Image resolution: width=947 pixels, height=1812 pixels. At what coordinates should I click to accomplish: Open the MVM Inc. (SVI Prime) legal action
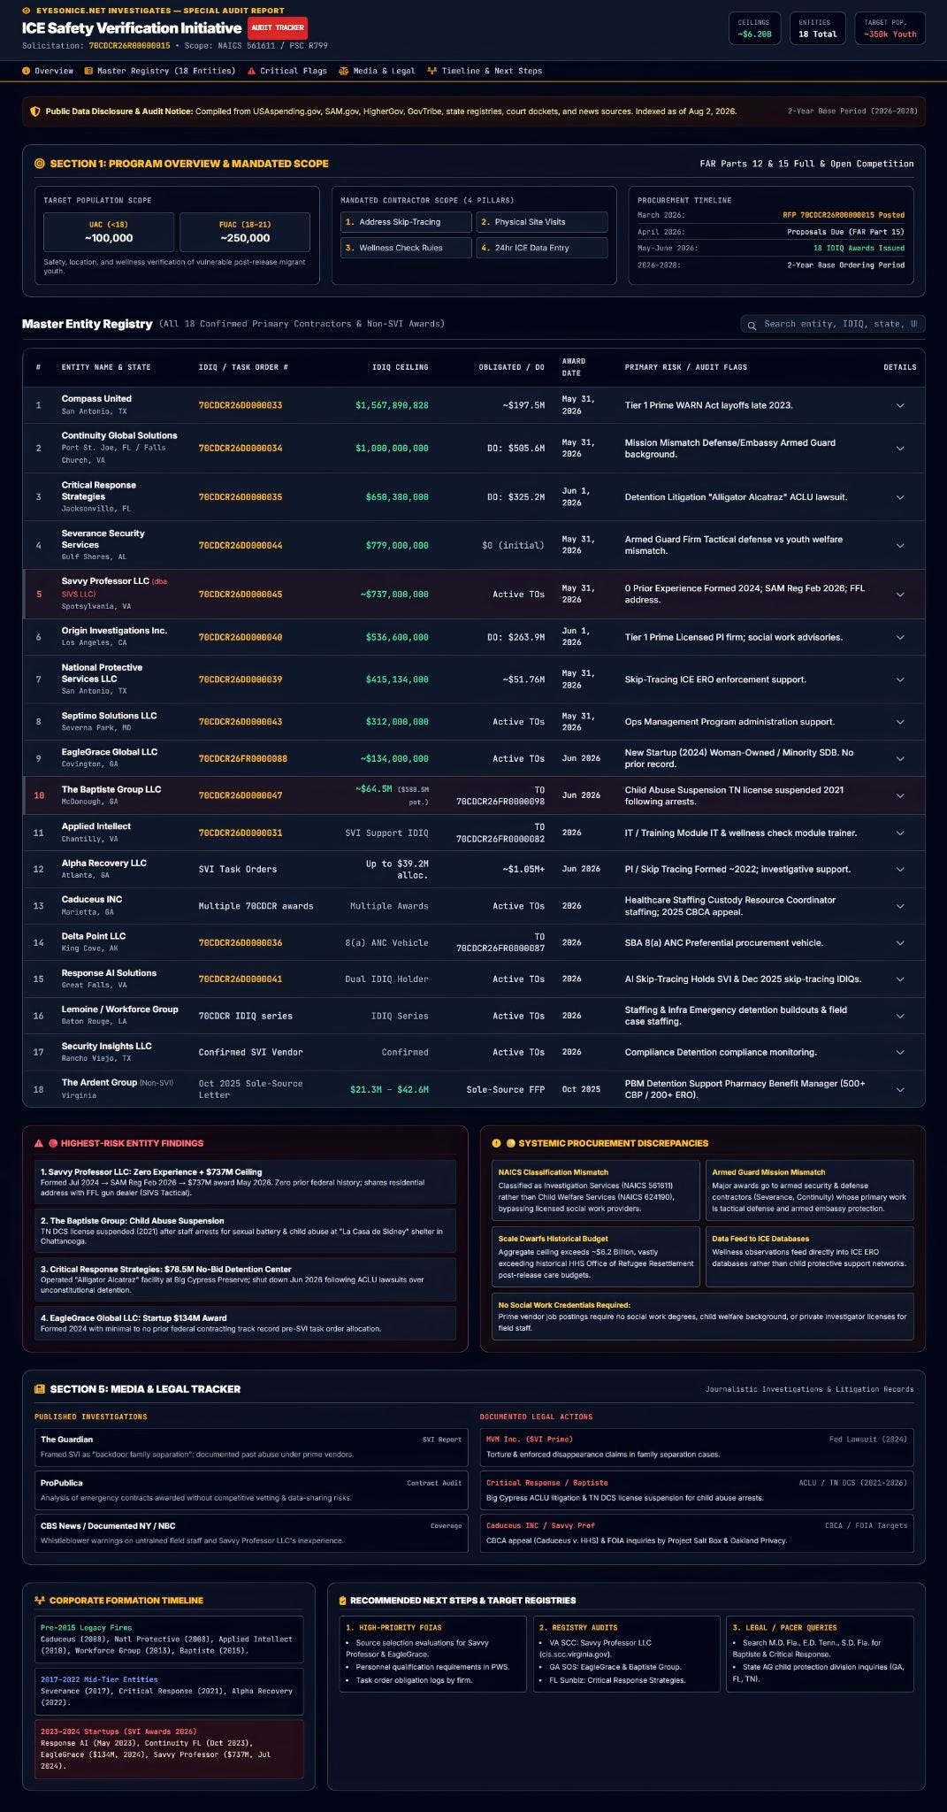(x=697, y=1447)
